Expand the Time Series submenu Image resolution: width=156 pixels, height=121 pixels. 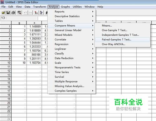[x=72, y=72]
